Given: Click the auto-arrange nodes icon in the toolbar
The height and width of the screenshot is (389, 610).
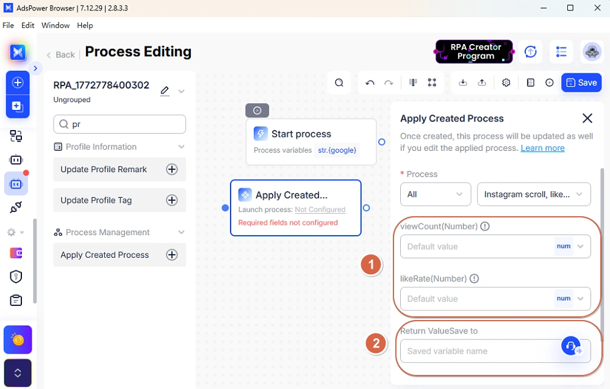Looking at the screenshot, I should [x=432, y=82].
